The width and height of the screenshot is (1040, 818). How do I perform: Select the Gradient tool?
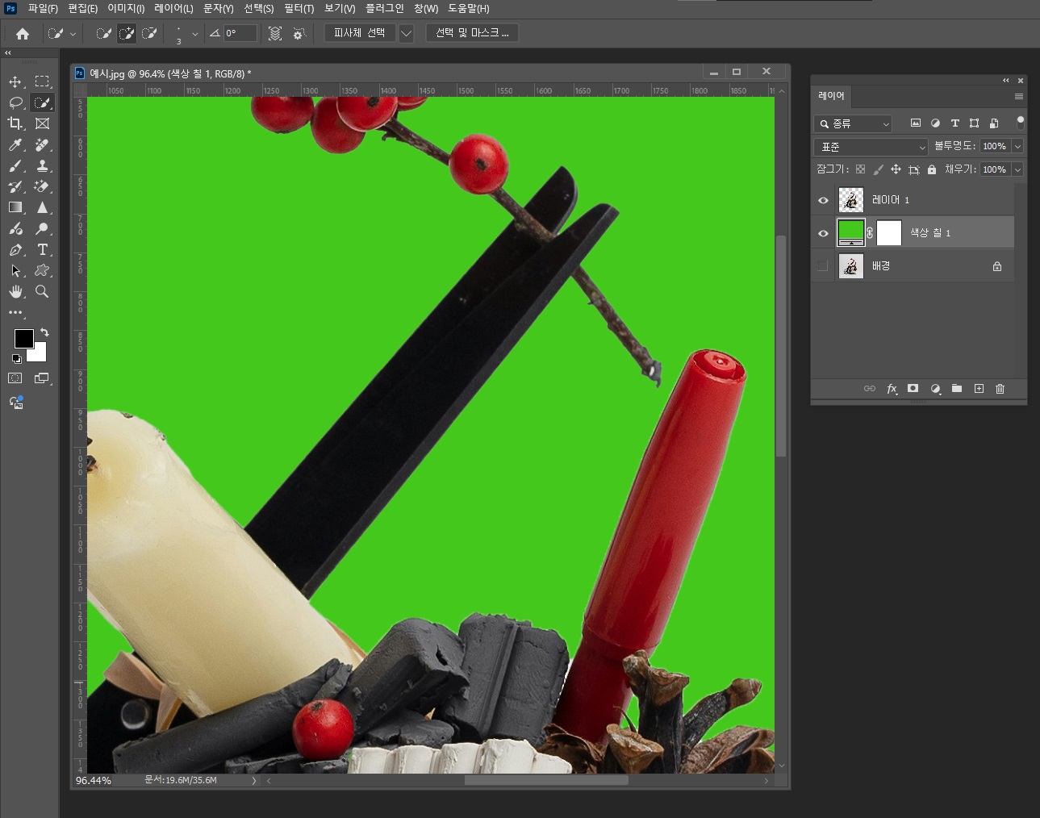point(15,208)
